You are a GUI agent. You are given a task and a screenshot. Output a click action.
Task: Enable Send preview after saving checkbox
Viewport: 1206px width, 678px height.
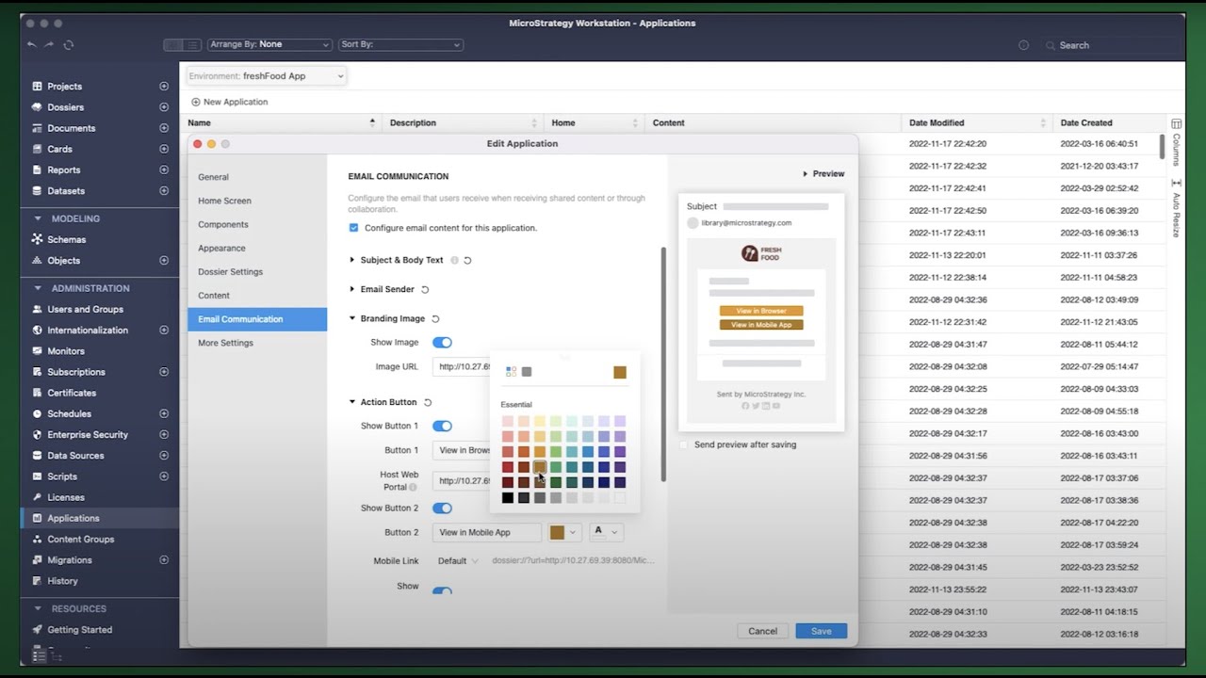click(685, 444)
